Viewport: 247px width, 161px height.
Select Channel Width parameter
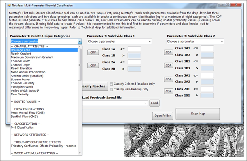click(44, 61)
